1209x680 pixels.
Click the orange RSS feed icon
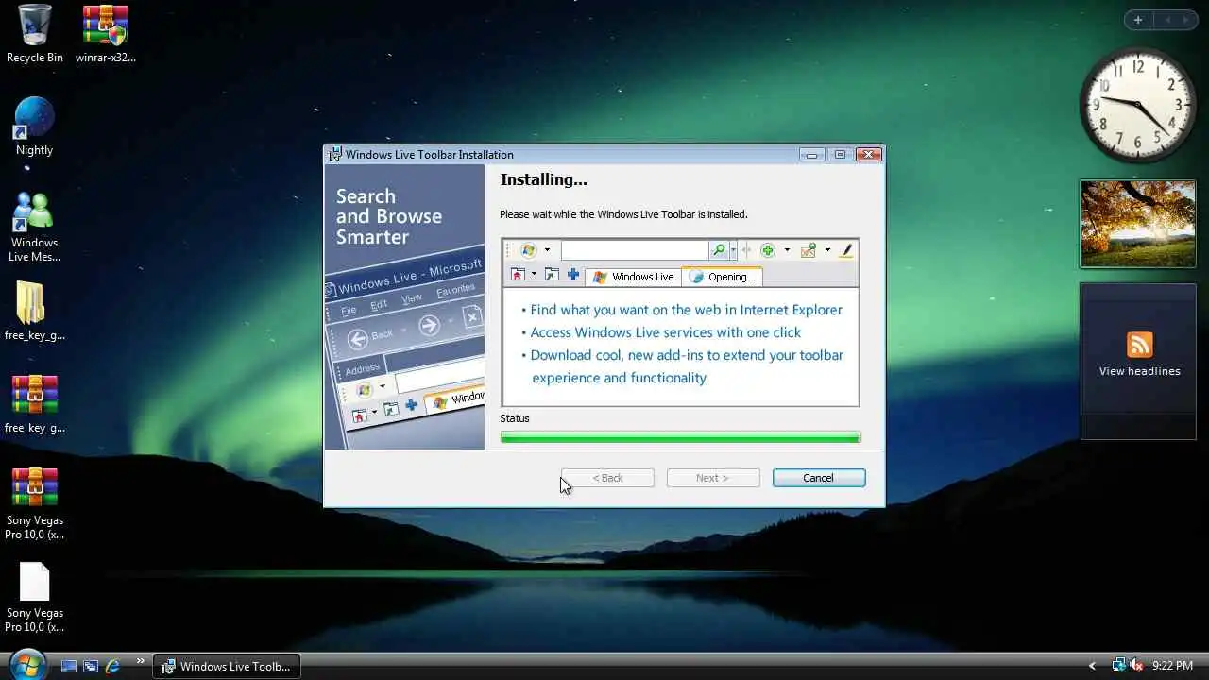click(1140, 345)
